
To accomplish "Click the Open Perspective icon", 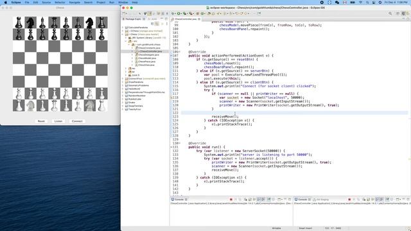I will (x=398, y=13).
